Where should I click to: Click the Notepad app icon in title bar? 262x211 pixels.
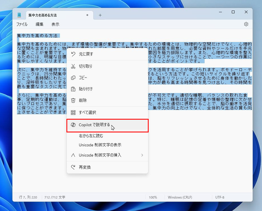pyautogui.click(x=19, y=15)
